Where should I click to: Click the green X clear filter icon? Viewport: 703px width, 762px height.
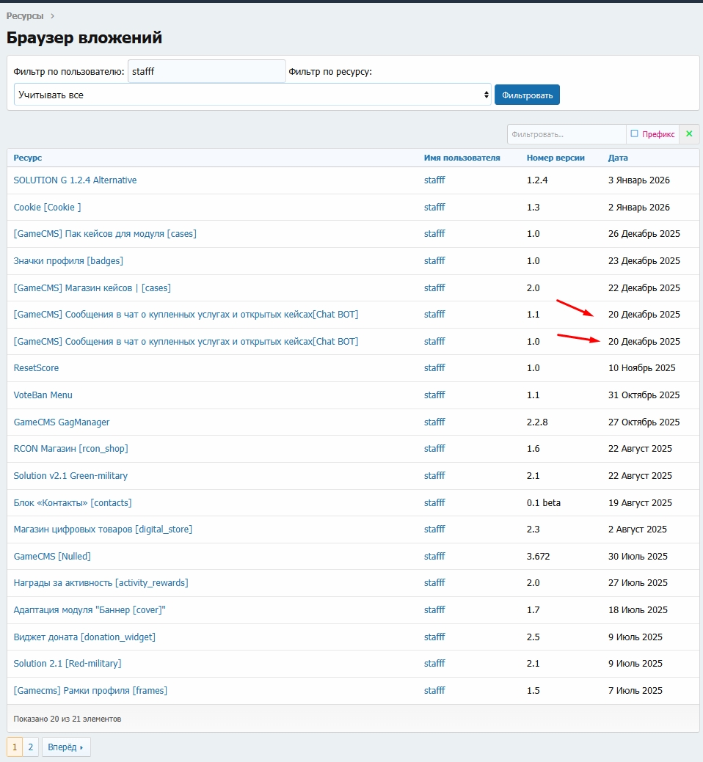coord(689,134)
